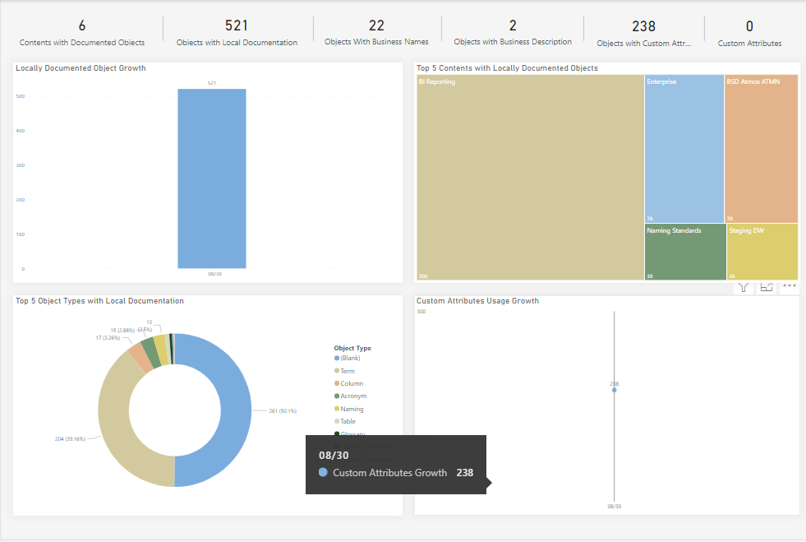Click the Objects With Business Names card
The image size is (806, 542).
[376, 33]
